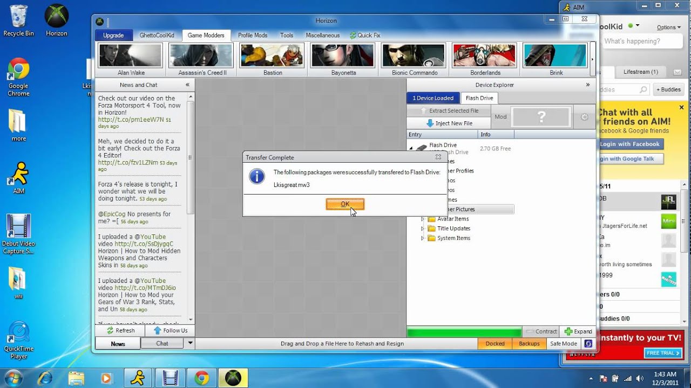This screenshot has height=388, width=691.
Task: Open AIM mail envelope icon
Action: [x=677, y=72]
